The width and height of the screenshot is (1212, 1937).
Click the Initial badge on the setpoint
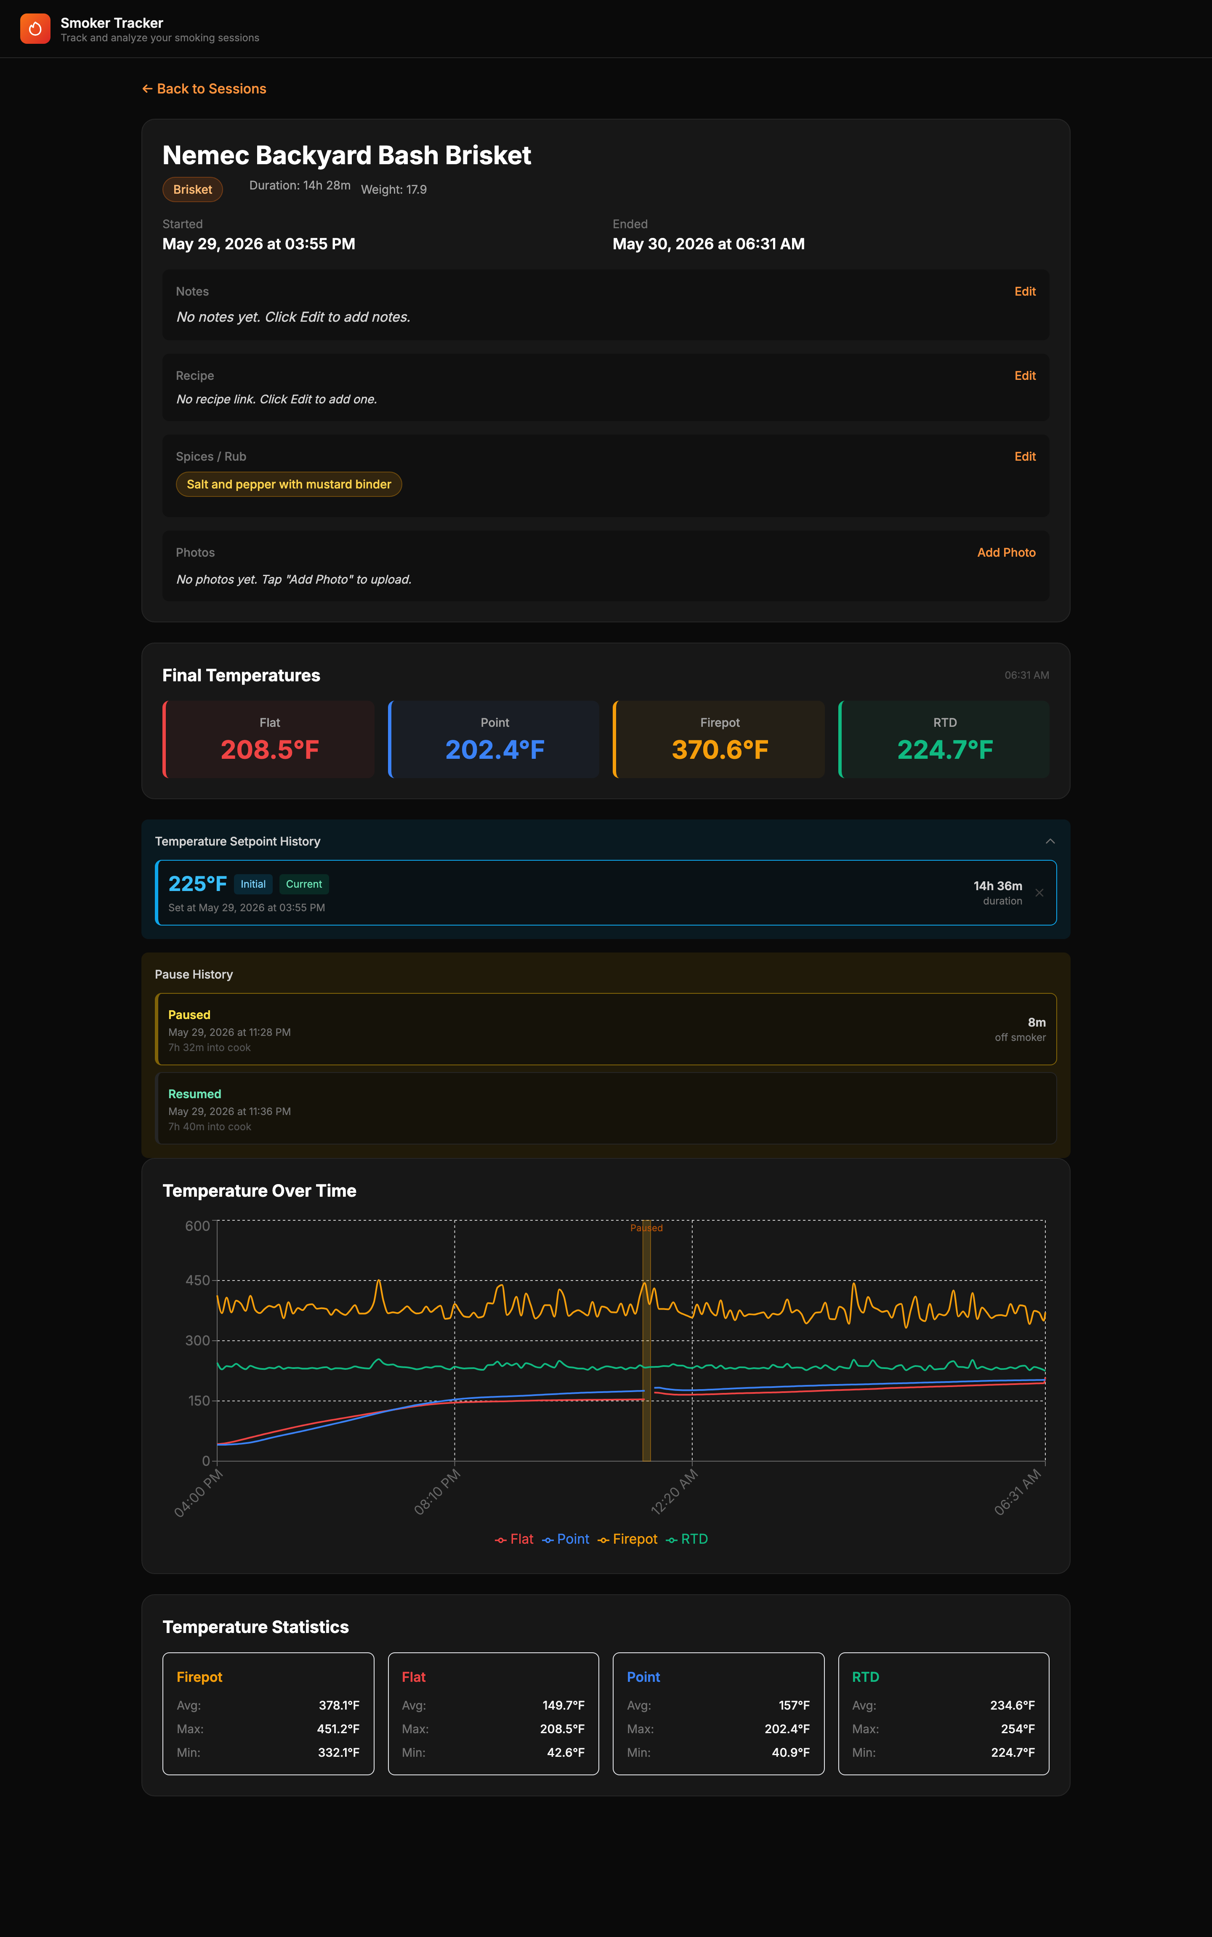(x=253, y=885)
